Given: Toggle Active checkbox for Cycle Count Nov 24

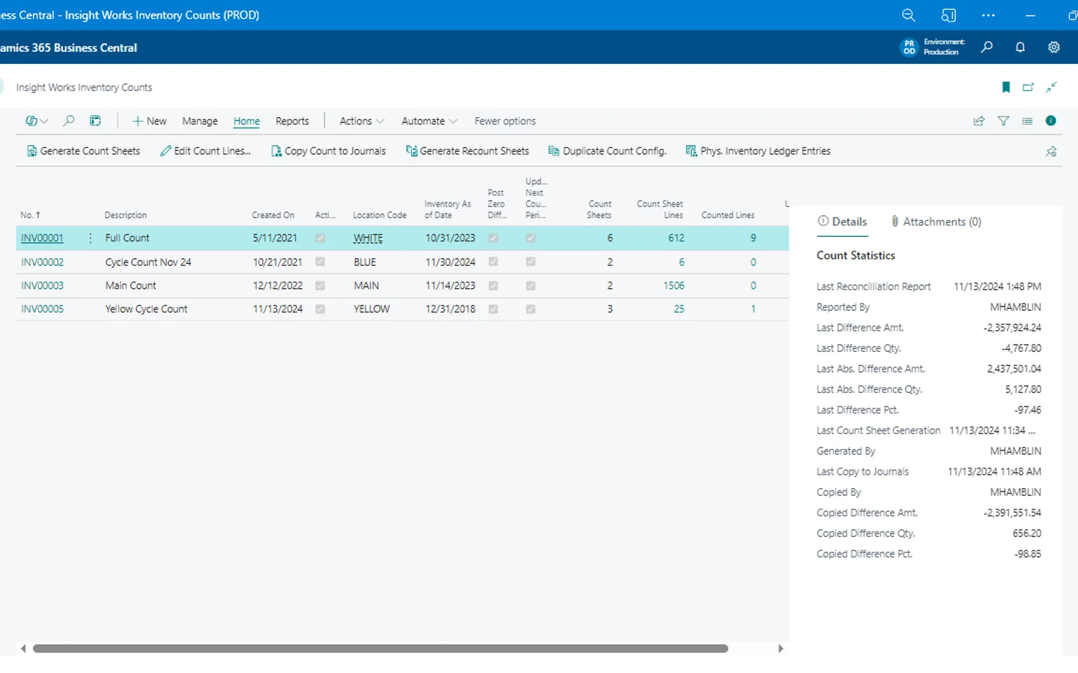Looking at the screenshot, I should pos(320,262).
